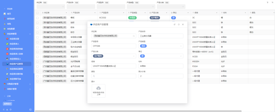The height and width of the screenshot is (112, 275).
Task: Open 供应商样品管理 menu item
Action: coord(17,69)
